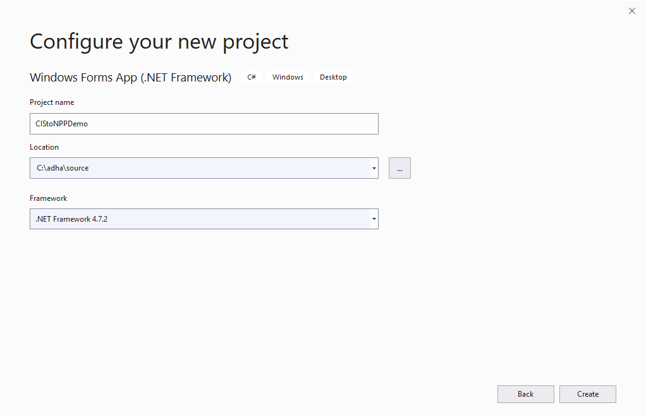
Task: Click the Project name label
Action: point(51,102)
